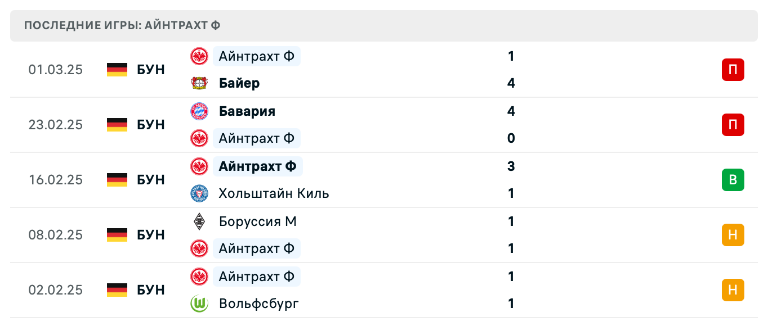Click the Айнтрахт Ф club crest icon

coord(199,56)
